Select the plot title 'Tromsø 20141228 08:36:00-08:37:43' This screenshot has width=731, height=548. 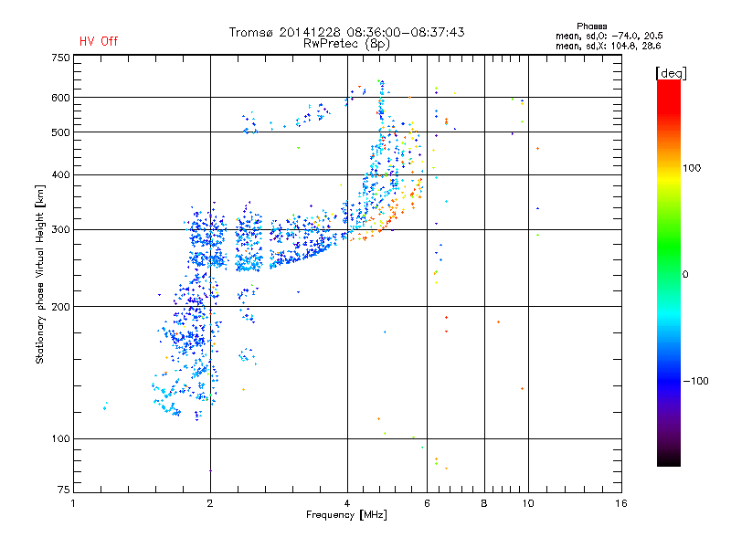pos(346,32)
